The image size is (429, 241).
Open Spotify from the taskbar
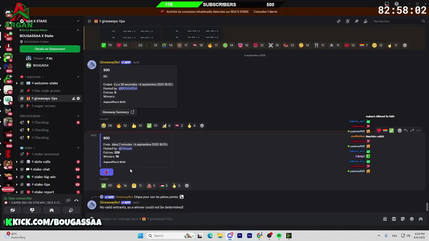pyautogui.click(x=279, y=236)
